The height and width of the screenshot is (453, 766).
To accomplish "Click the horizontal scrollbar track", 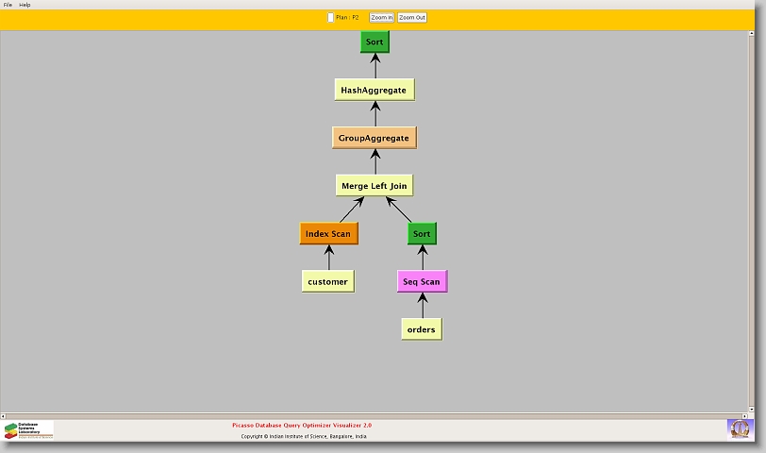I will [377, 415].
